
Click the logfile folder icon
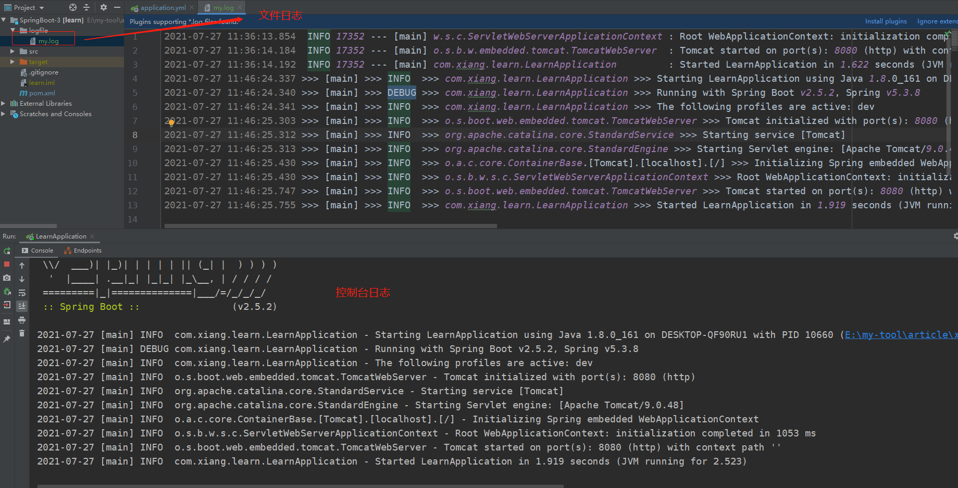[x=23, y=30]
